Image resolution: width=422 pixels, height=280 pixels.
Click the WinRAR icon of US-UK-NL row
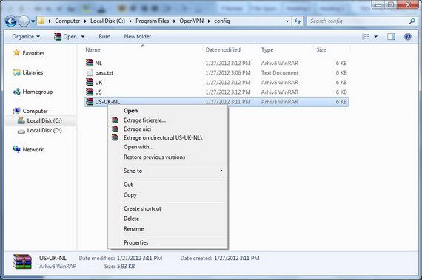(90, 102)
